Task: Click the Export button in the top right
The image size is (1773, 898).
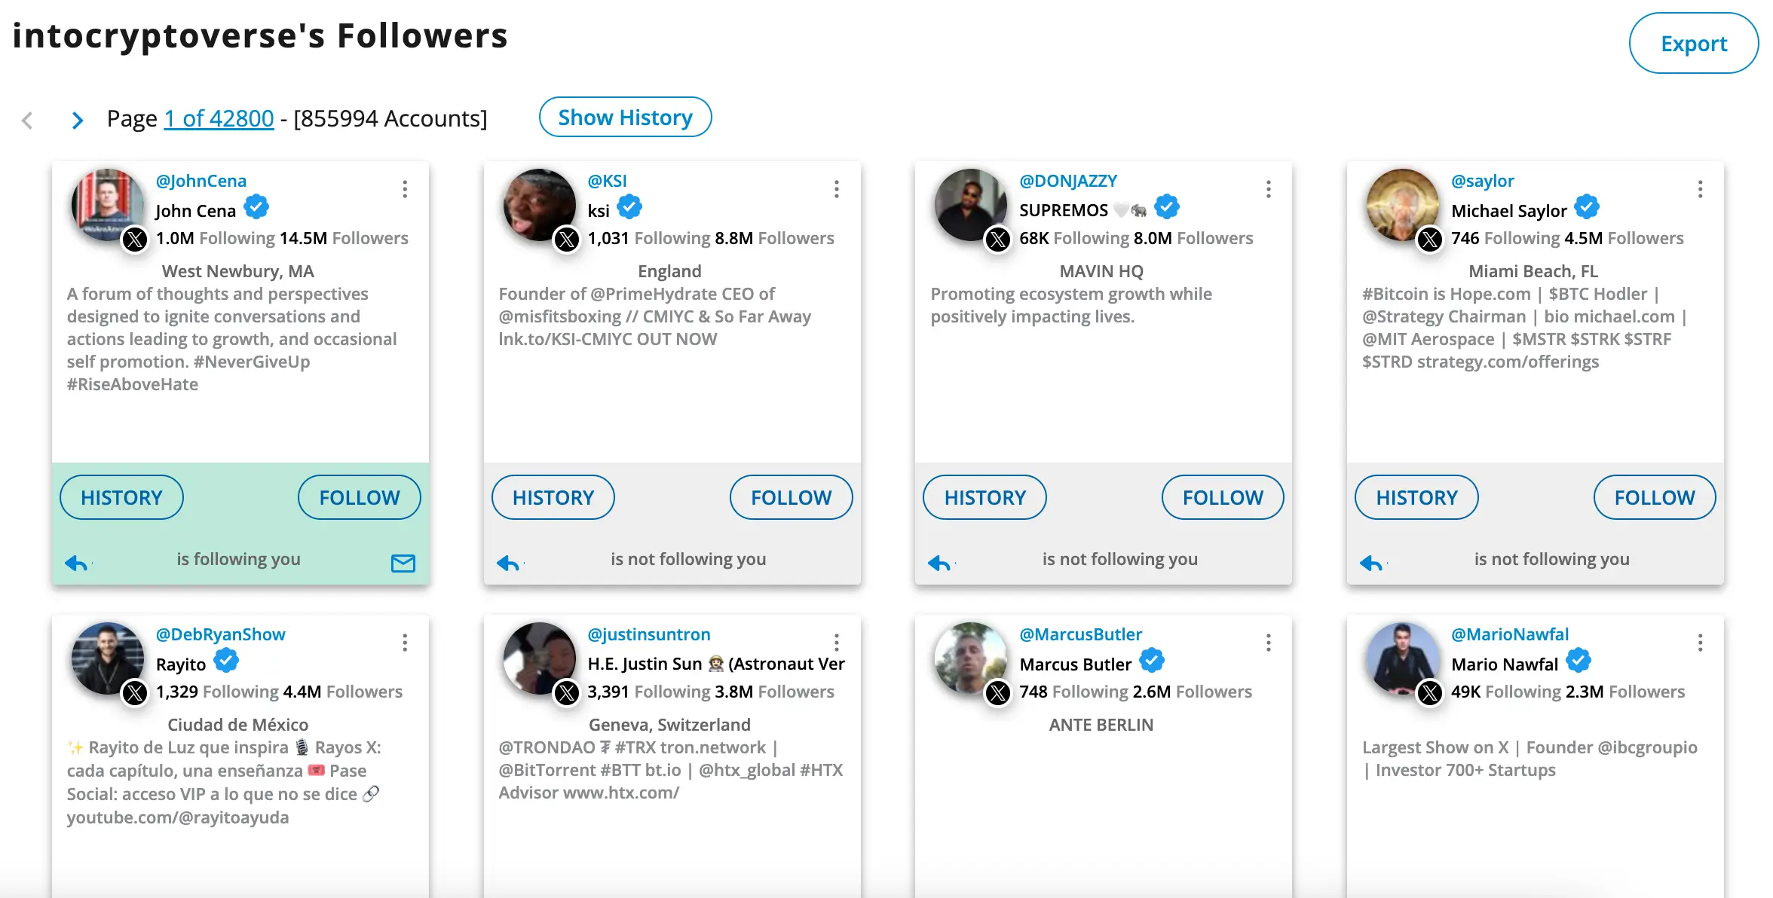Action: click(1694, 43)
